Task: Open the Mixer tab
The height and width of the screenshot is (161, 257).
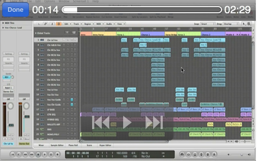Action: tap(41, 146)
